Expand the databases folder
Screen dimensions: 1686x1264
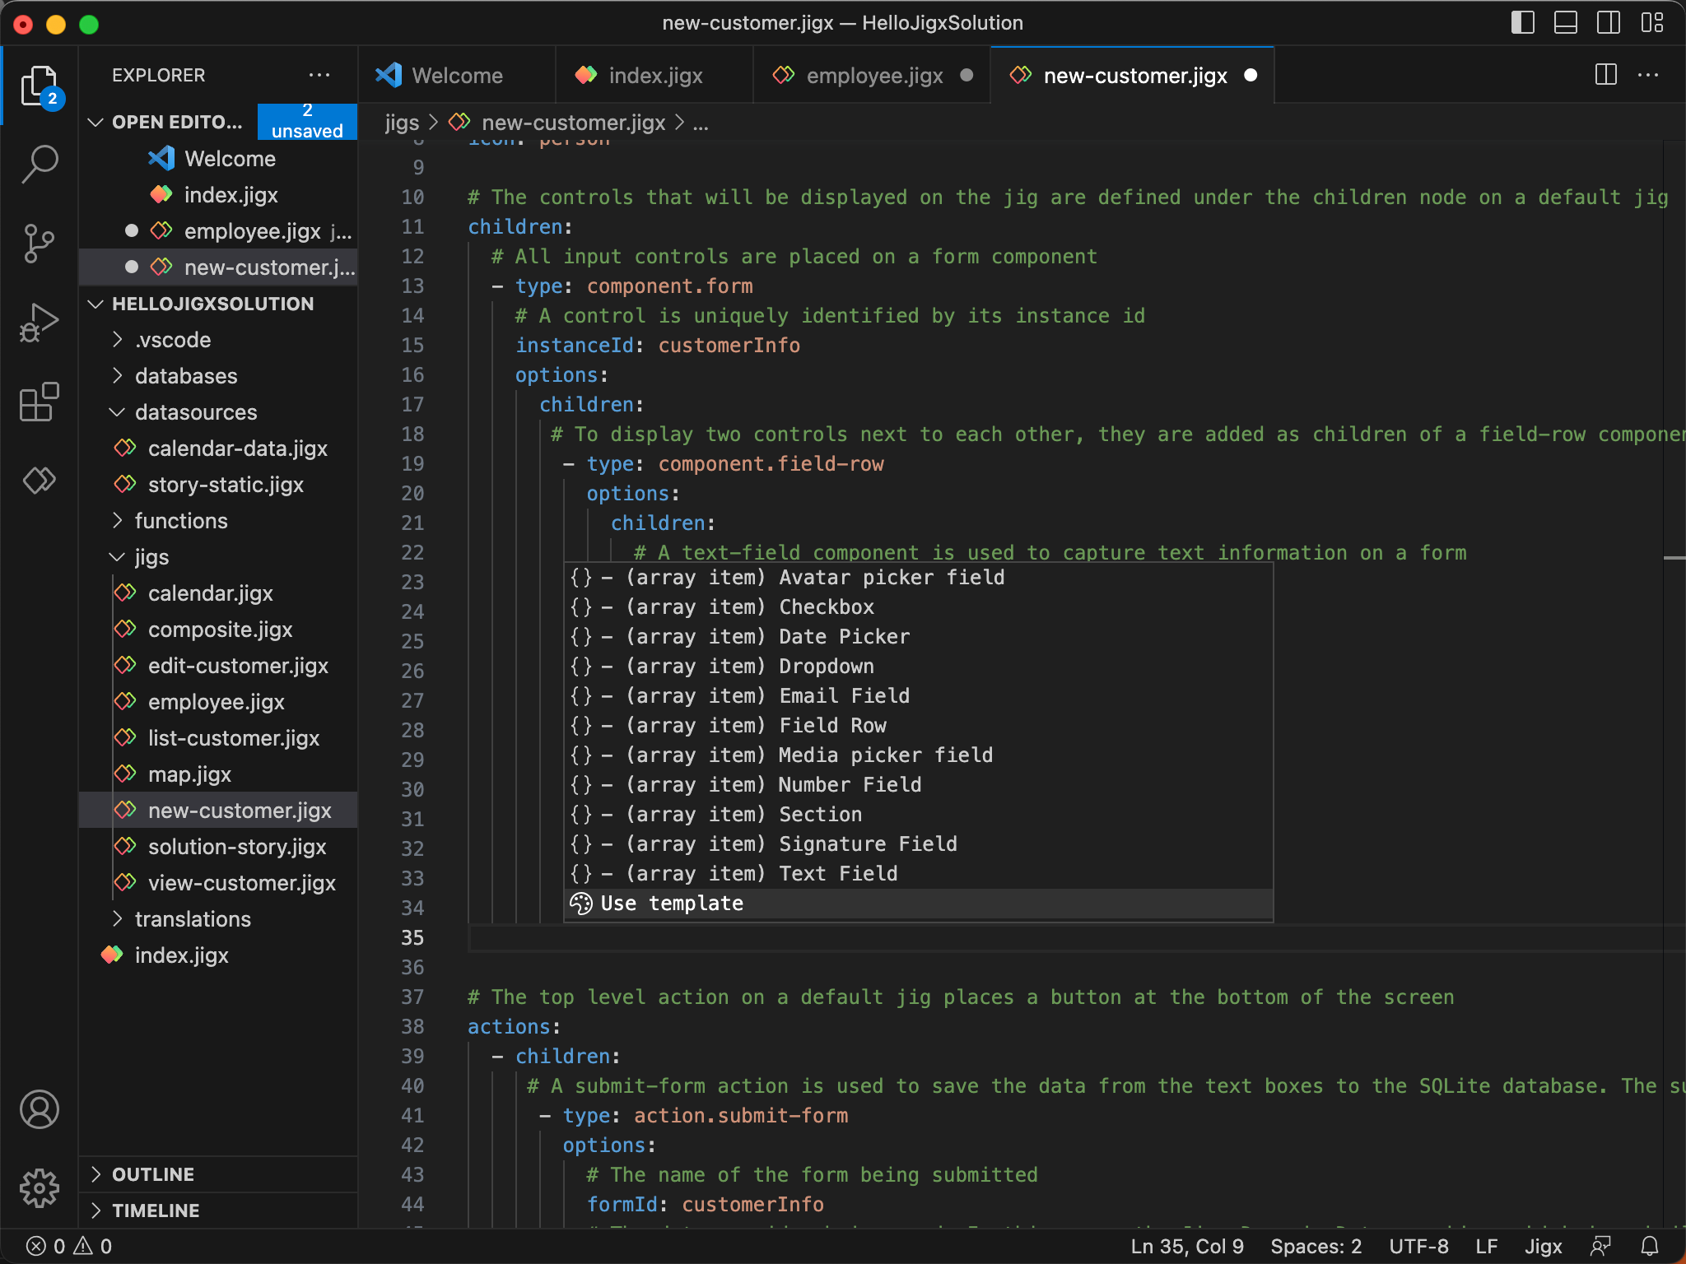click(x=218, y=376)
